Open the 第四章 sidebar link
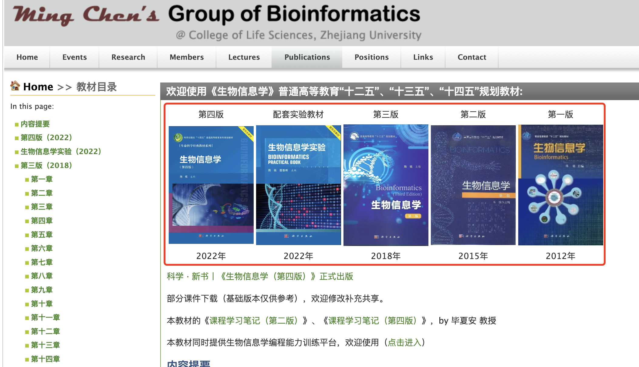639x367 pixels. tap(42, 221)
